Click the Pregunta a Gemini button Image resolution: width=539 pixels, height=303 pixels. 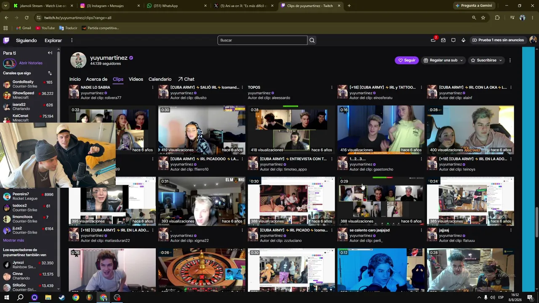pos(473,6)
